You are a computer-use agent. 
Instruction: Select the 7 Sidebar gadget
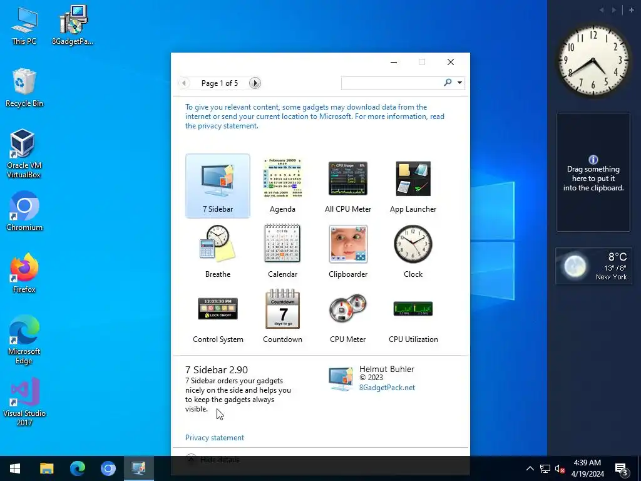click(217, 185)
